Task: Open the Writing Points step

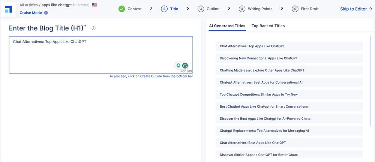Action: click(255, 9)
